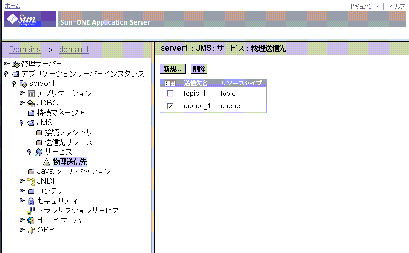Click the HTTP サーバー globe icon
The height and width of the screenshot is (253, 409).
click(x=31, y=220)
